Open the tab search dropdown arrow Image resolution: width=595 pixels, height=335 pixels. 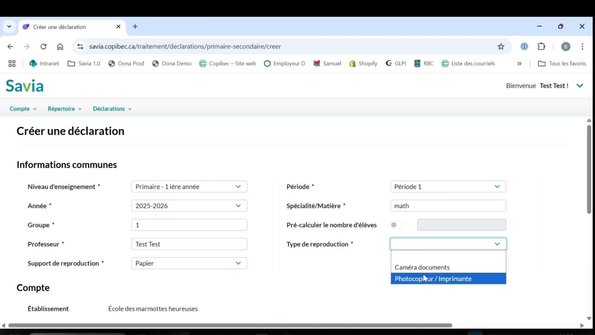click(x=9, y=27)
